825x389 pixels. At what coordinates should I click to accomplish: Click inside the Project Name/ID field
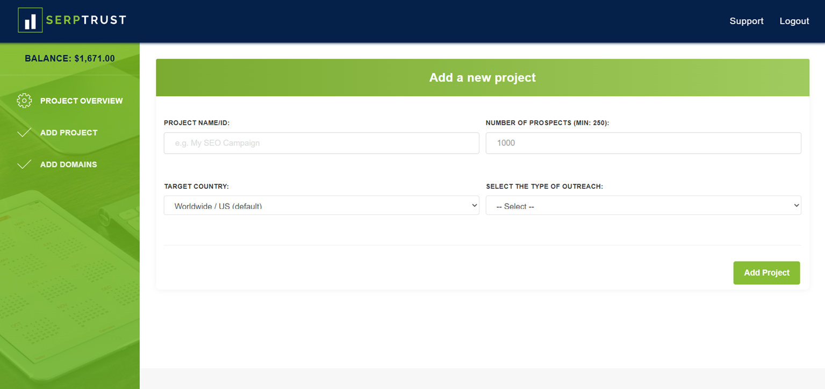(321, 143)
